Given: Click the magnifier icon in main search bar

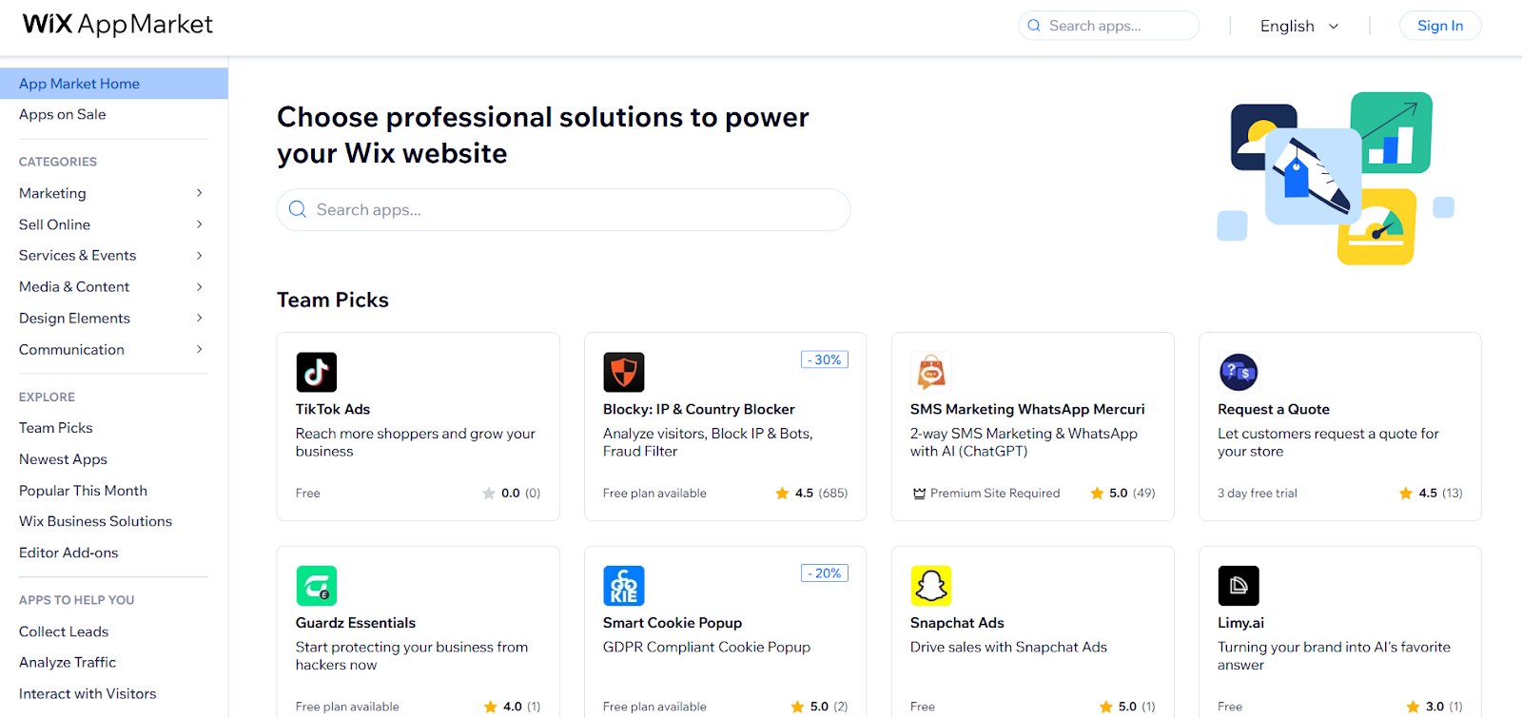Looking at the screenshot, I should pos(298,209).
